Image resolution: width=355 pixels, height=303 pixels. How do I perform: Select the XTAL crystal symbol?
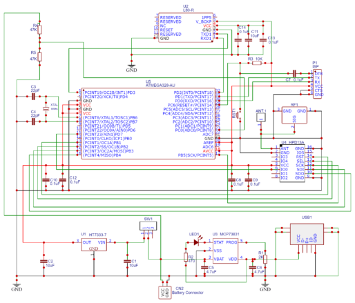click(x=46, y=109)
